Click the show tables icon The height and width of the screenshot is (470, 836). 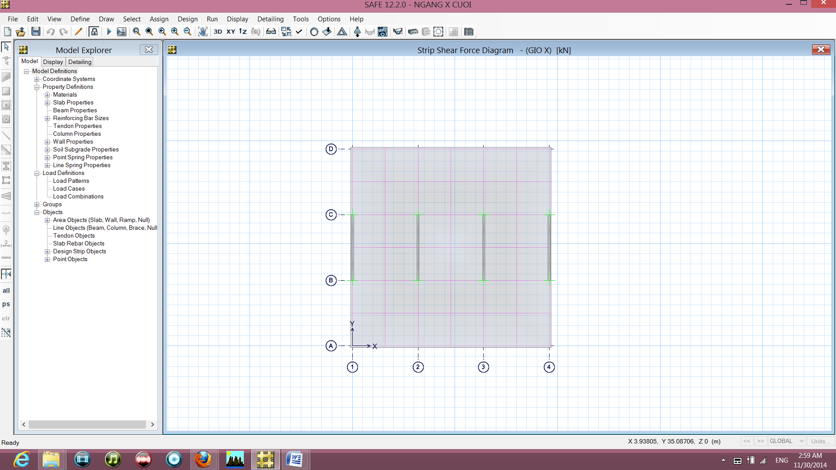469,31
